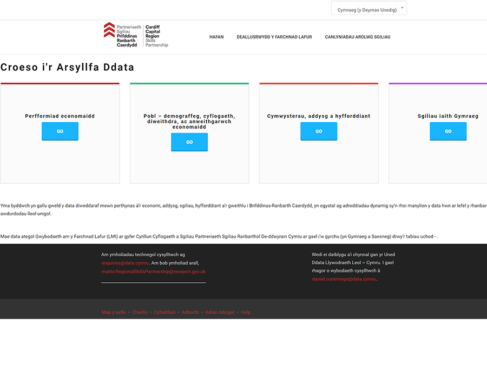Image resolution: width=487 pixels, height=365 pixels.
Task: Email daniel.cummings@data.cymru link
Action: 344,279
